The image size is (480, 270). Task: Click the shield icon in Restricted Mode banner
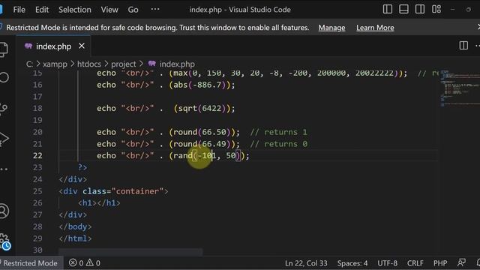[x=1, y=27]
